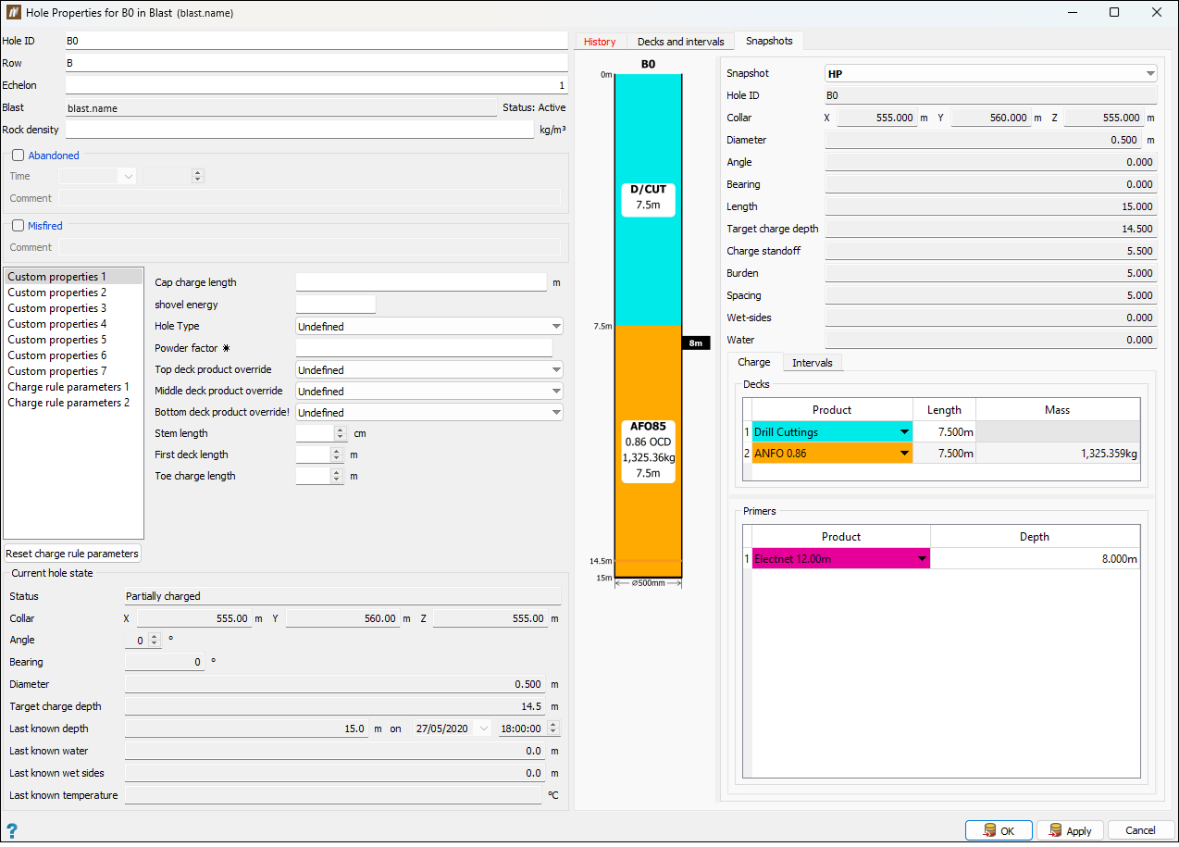Image resolution: width=1179 pixels, height=847 pixels.
Task: Select Custom properties 6 in list
Action: [74, 355]
